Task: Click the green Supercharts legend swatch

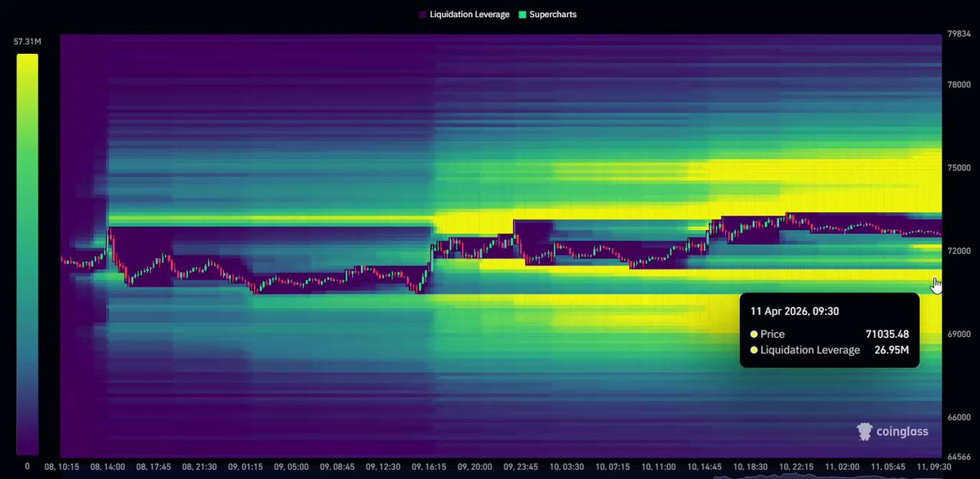Action: [x=523, y=15]
